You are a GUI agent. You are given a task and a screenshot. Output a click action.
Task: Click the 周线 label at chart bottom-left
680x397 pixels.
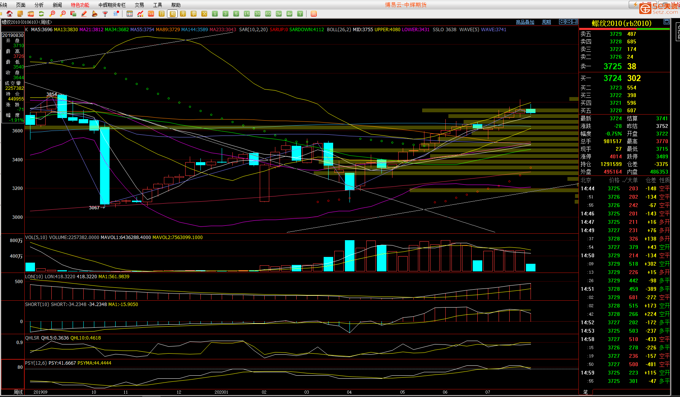(x=18, y=392)
